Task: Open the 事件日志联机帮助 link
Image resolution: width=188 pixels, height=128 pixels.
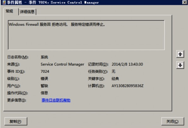Action: coord(56,100)
